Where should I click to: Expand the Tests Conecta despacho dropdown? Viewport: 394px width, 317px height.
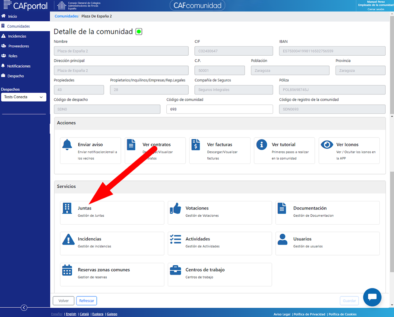coord(24,97)
